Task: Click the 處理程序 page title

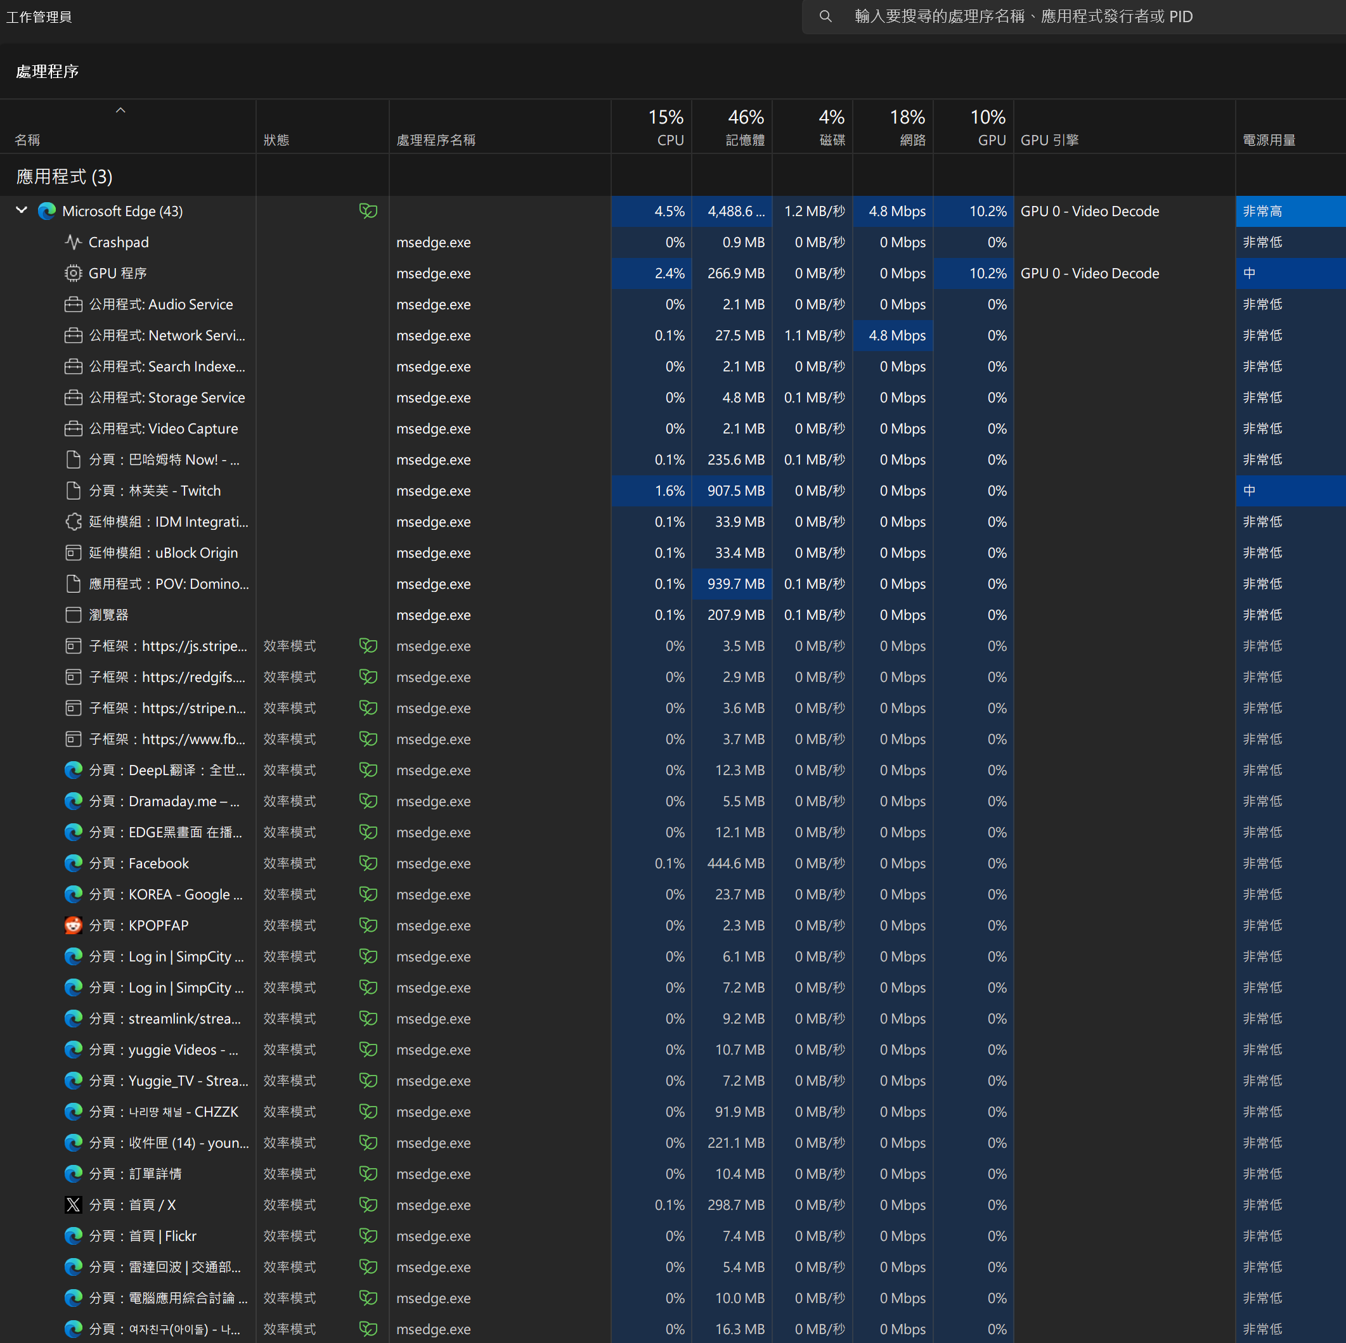Action: click(x=48, y=71)
